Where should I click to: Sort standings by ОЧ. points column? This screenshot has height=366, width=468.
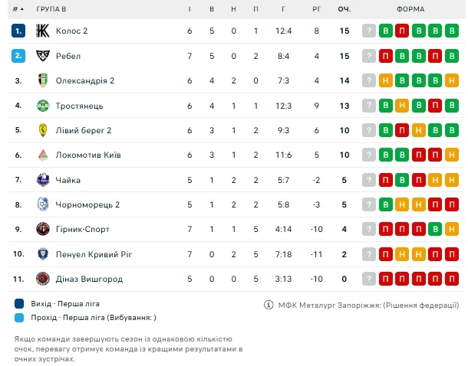pyautogui.click(x=344, y=9)
